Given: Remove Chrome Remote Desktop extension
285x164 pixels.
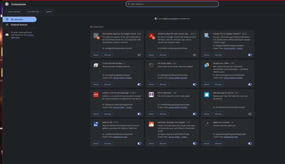Looking at the screenshot, I should click(x=108, y=85).
